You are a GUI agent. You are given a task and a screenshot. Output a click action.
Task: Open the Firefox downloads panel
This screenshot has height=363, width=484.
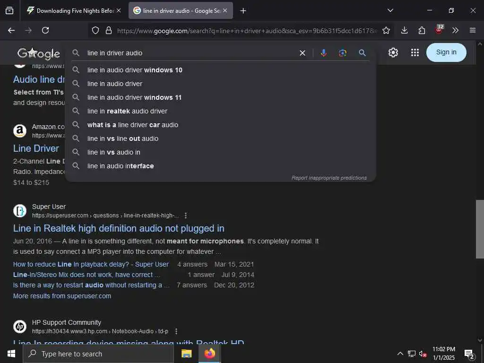[x=404, y=30]
